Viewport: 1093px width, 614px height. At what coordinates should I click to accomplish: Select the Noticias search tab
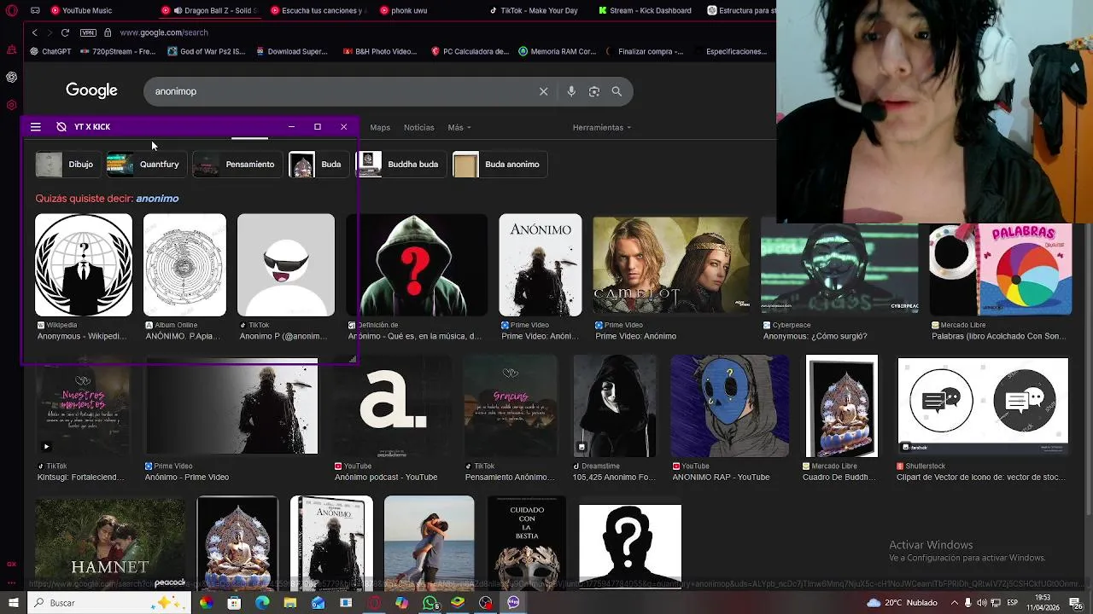click(418, 127)
